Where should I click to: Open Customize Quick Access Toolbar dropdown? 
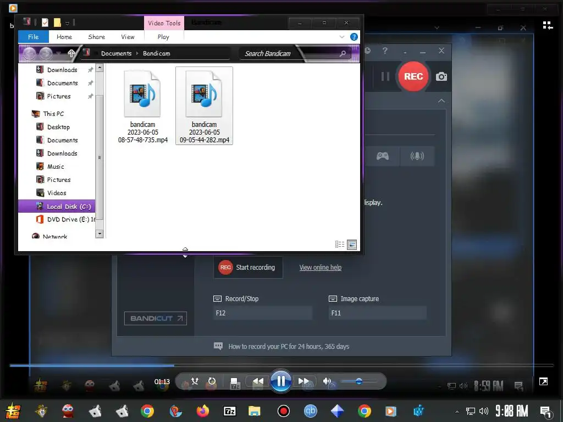[67, 23]
